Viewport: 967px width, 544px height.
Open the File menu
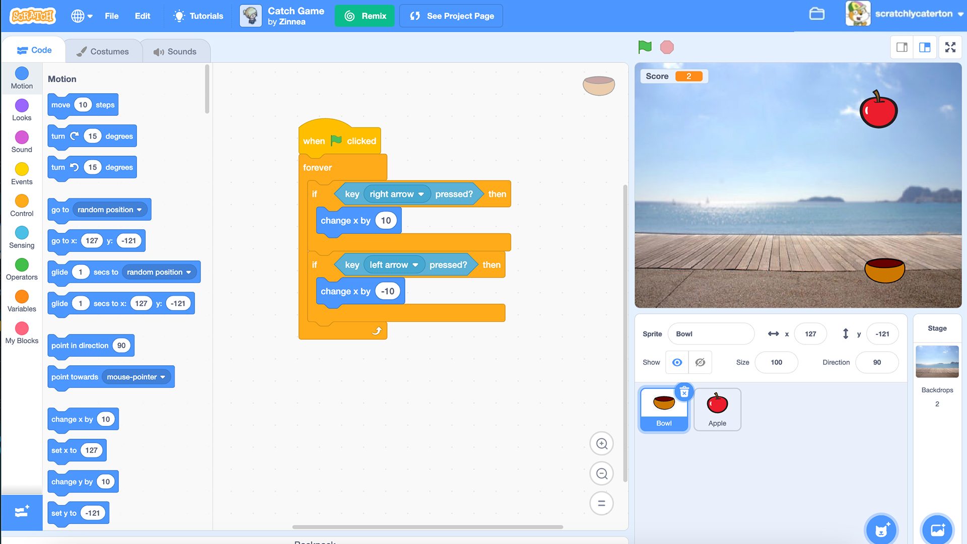click(x=111, y=16)
